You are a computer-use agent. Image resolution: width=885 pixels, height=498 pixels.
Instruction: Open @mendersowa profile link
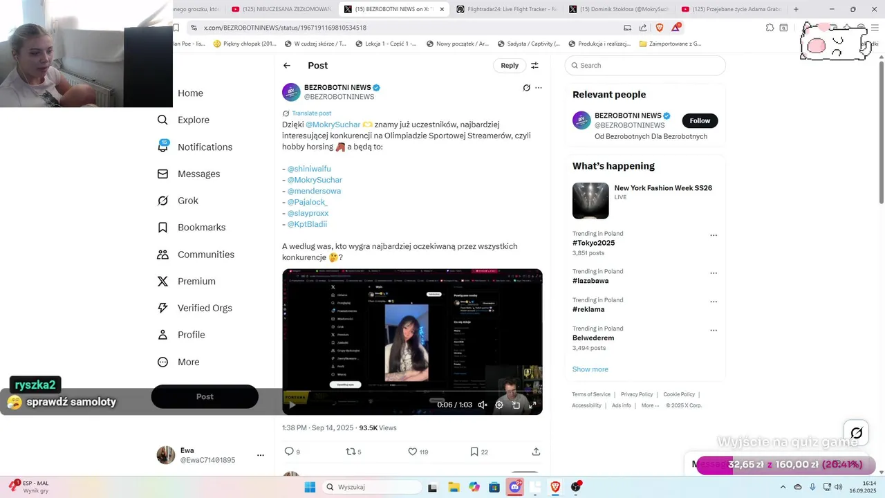click(314, 191)
